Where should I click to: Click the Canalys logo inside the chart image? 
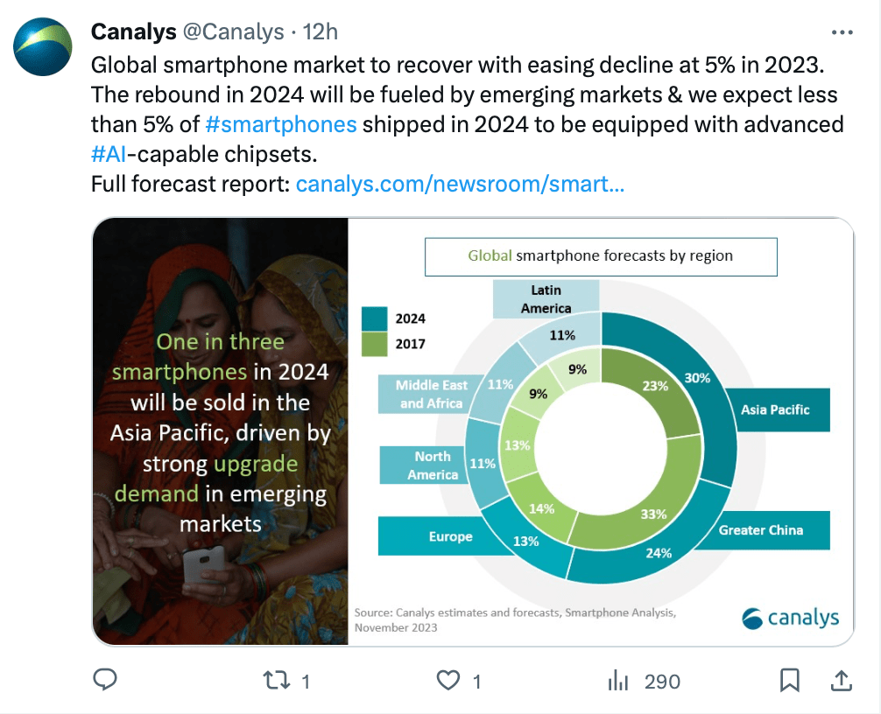[x=790, y=618]
